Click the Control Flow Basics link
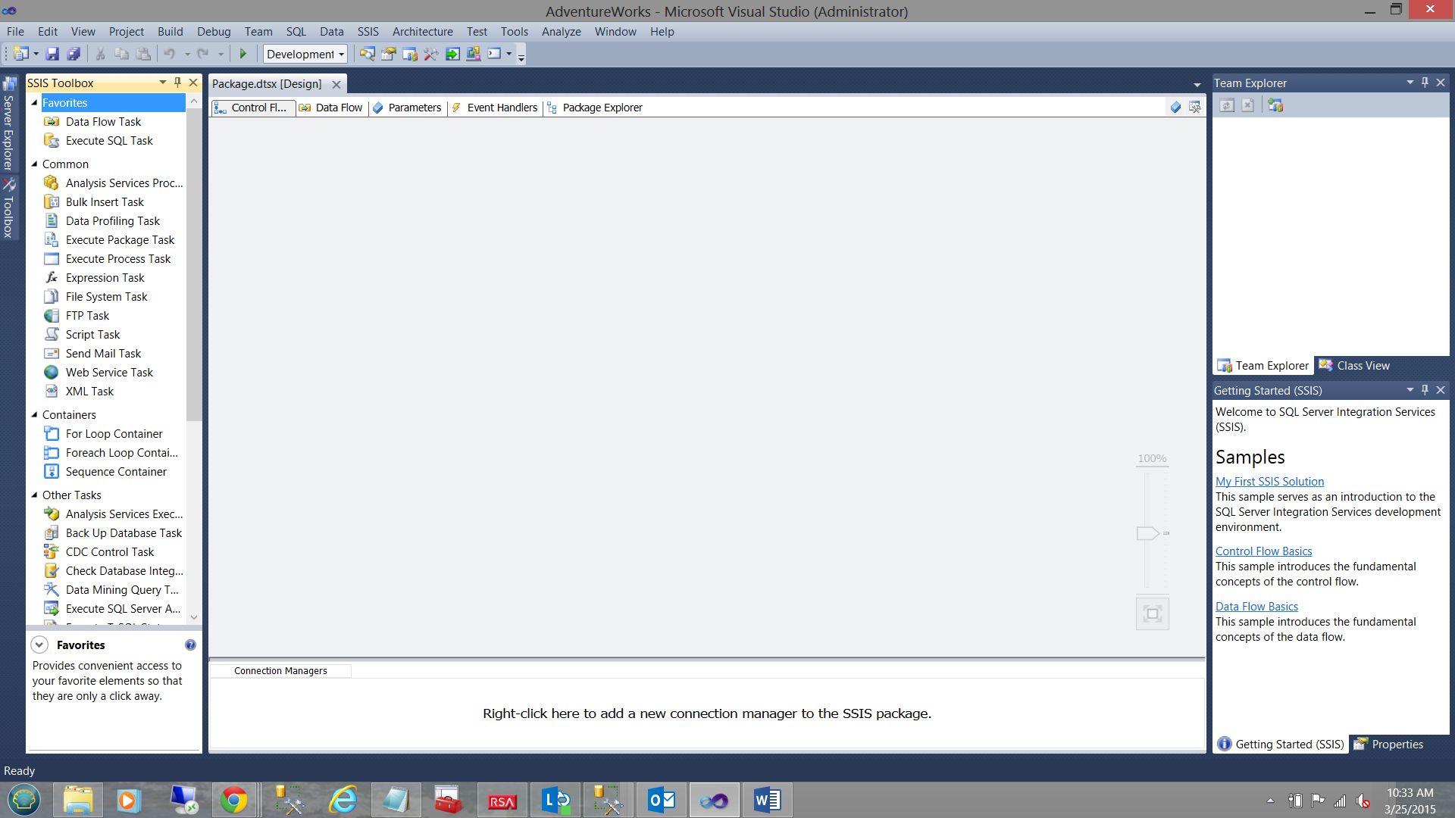This screenshot has height=818, width=1455. click(x=1263, y=551)
